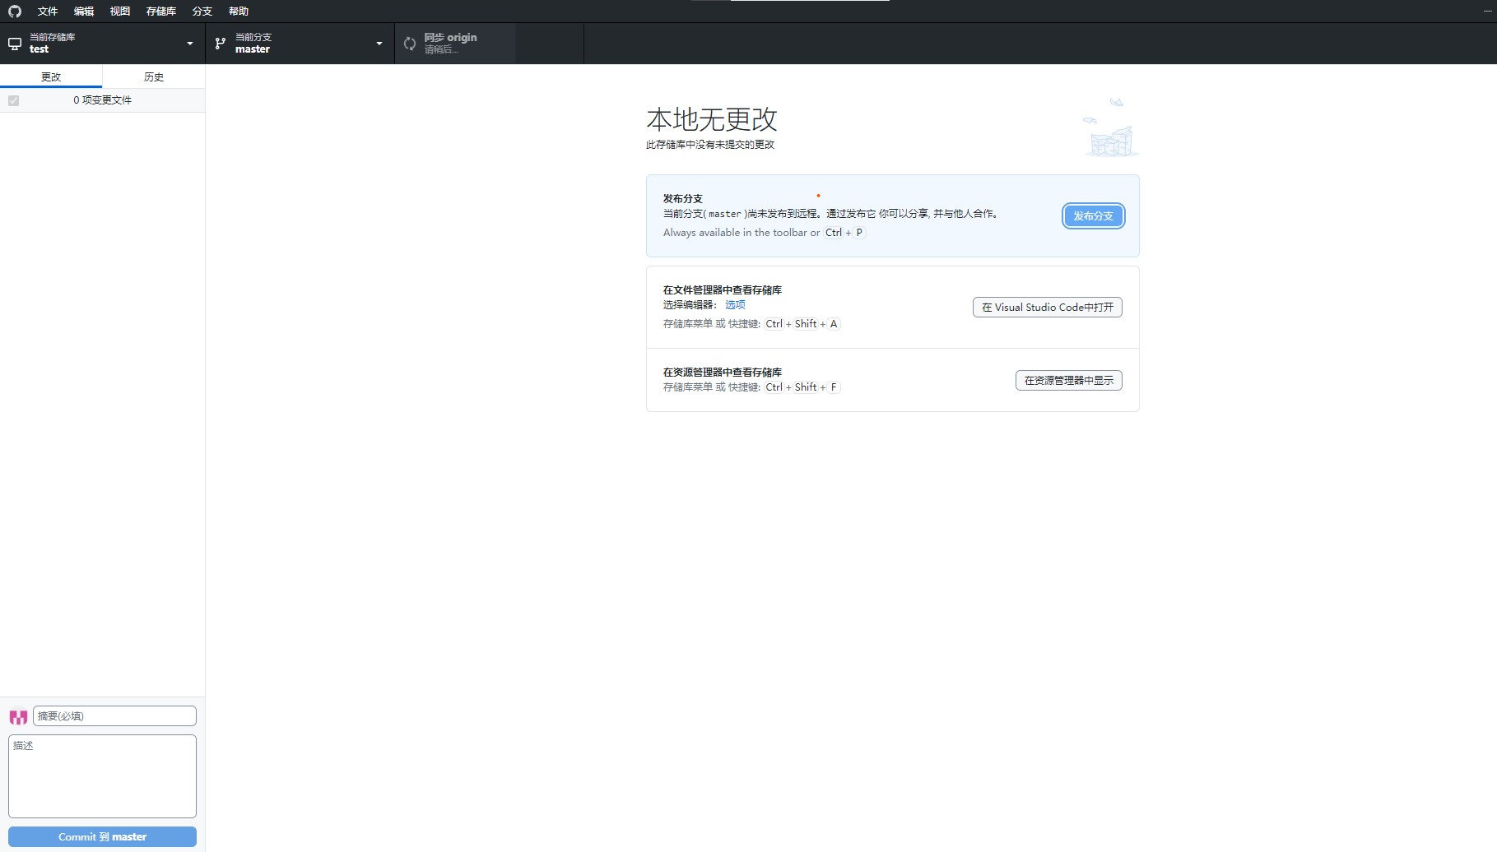Click 在资源管理器中显示 button
The width and height of the screenshot is (1497, 852).
coord(1067,380)
